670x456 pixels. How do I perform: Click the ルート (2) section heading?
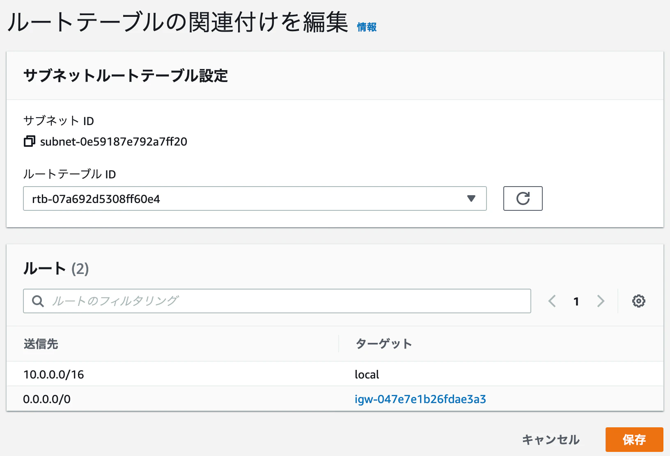[x=56, y=269]
